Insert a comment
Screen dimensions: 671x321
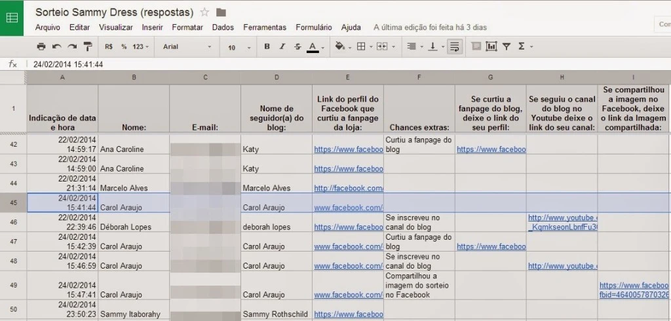(476, 47)
